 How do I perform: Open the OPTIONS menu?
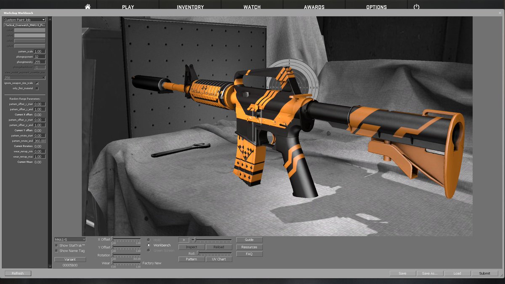(x=377, y=7)
